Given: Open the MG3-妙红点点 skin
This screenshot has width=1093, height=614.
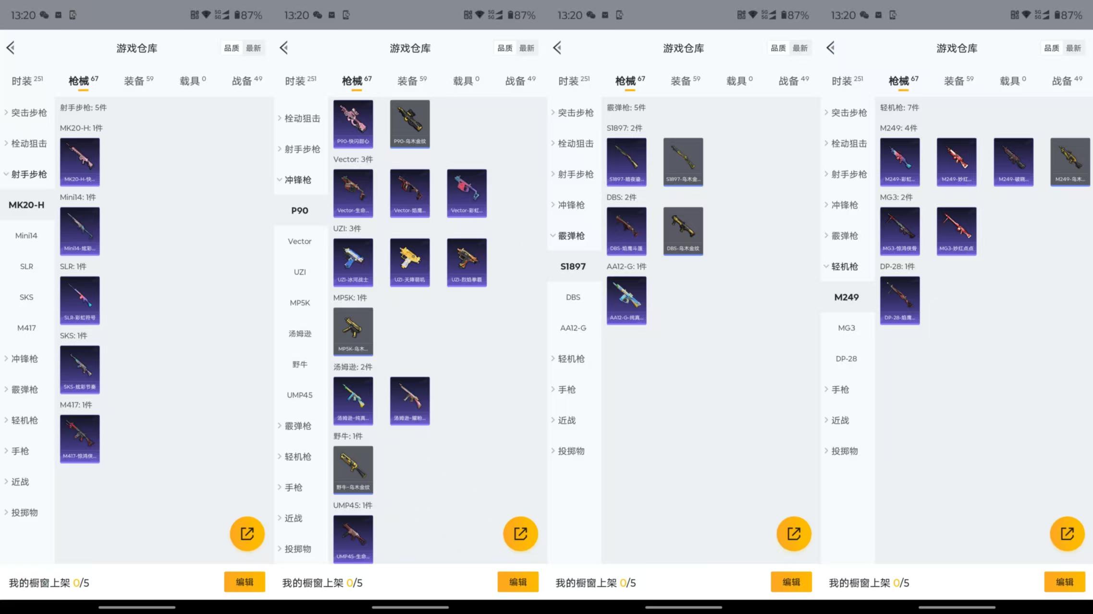Looking at the screenshot, I should tap(957, 231).
